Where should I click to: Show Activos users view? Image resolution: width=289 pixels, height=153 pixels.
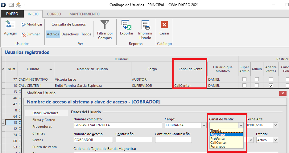coord(53,34)
